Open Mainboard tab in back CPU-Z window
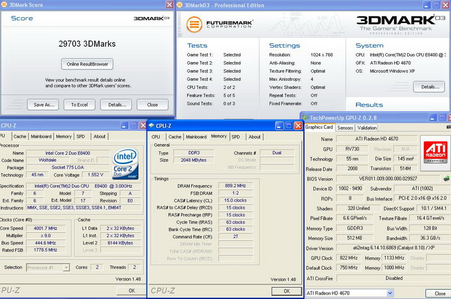The height and width of the screenshot is (299, 451). (x=41, y=137)
